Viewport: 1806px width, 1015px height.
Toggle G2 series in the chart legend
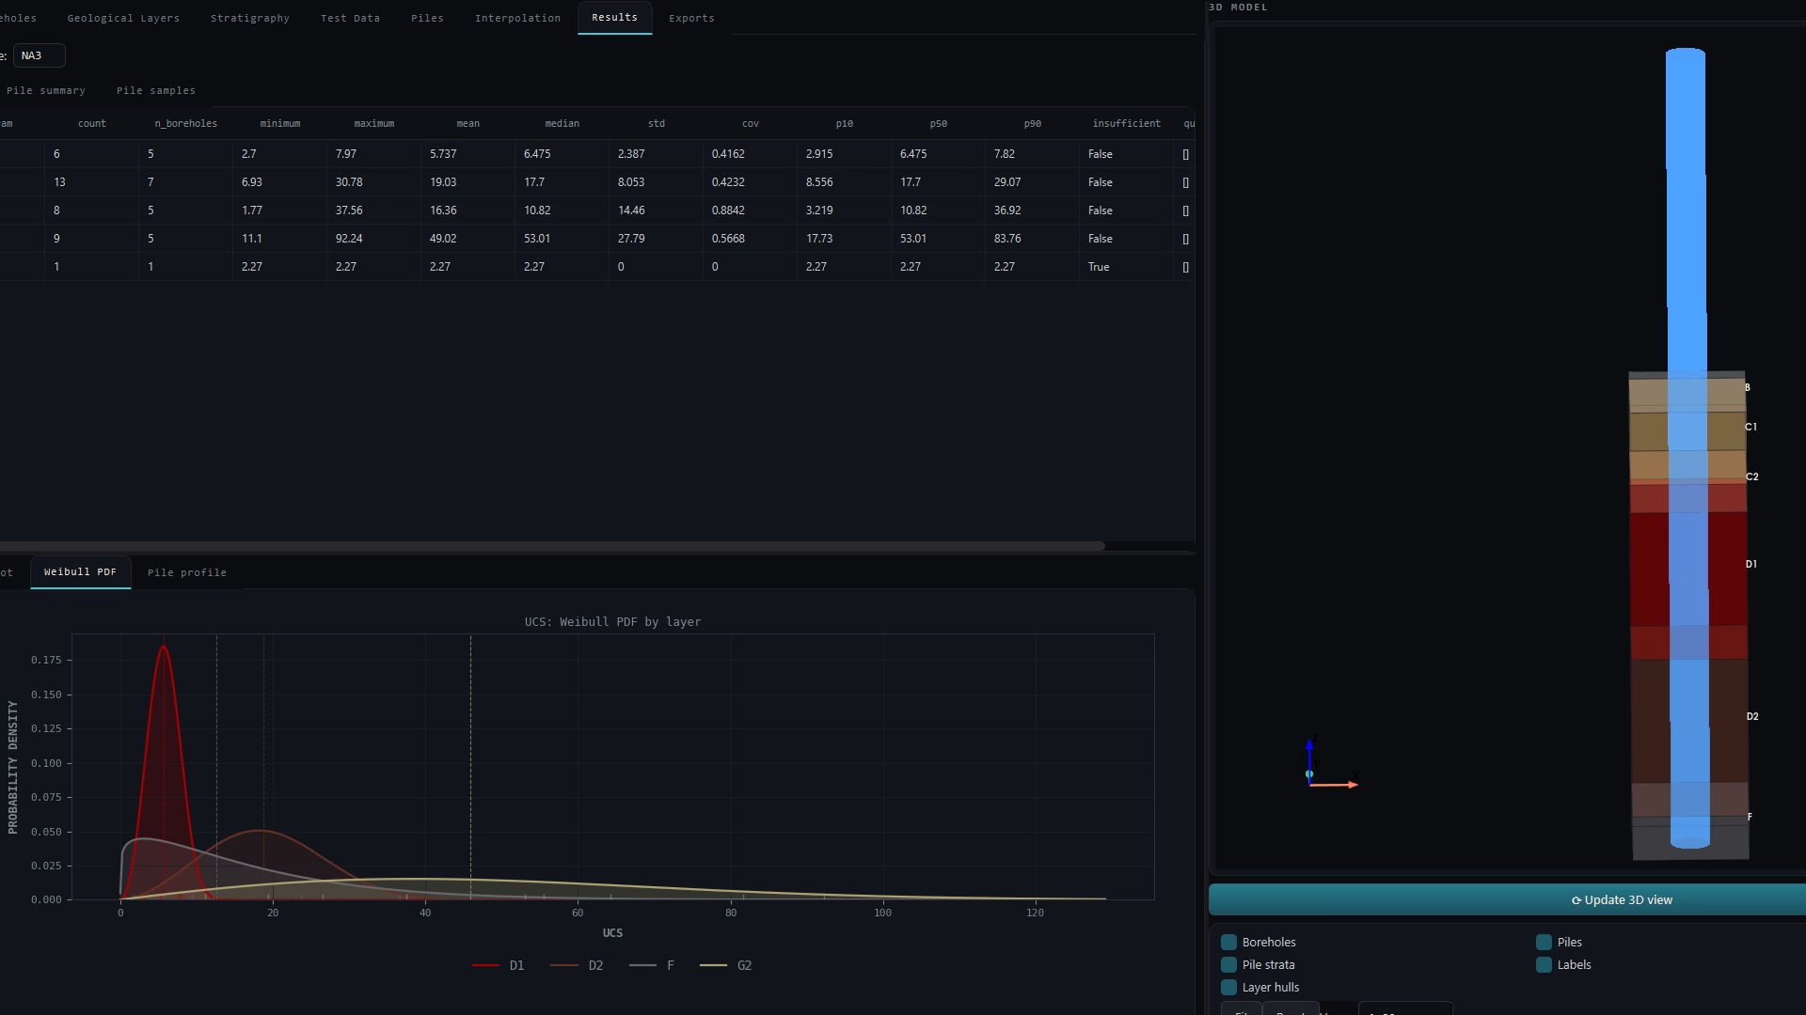coord(726,965)
